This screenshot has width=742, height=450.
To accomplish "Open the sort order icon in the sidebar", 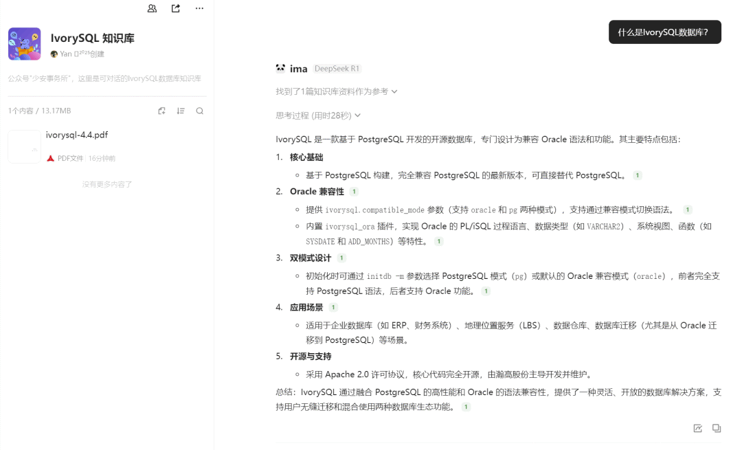I will pyautogui.click(x=181, y=111).
